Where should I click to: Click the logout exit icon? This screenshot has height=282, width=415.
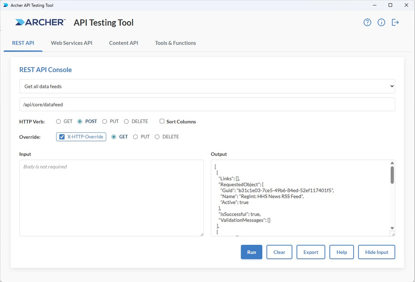pyautogui.click(x=395, y=23)
